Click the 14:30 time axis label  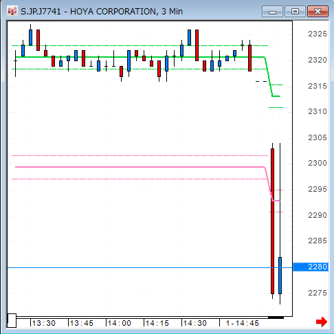pos(195,323)
